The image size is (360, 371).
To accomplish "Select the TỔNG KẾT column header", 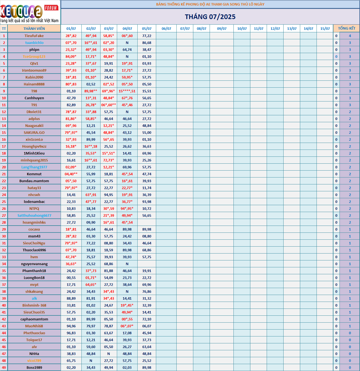I will tap(346, 28).
